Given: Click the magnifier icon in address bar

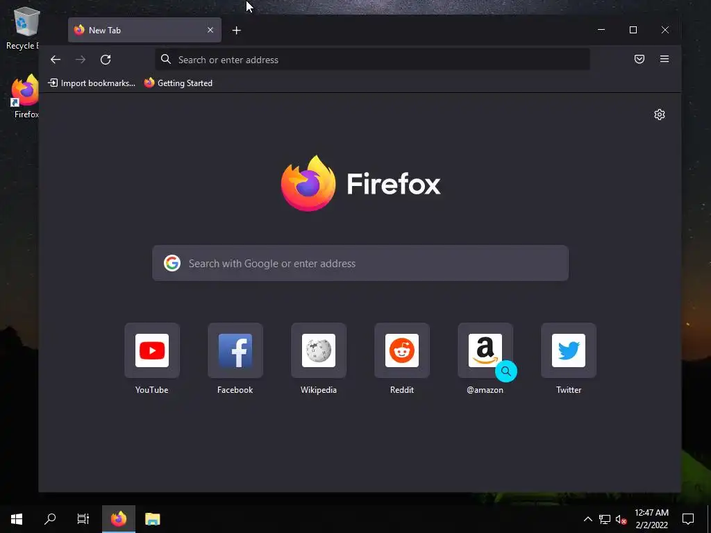Looking at the screenshot, I should click(x=166, y=60).
